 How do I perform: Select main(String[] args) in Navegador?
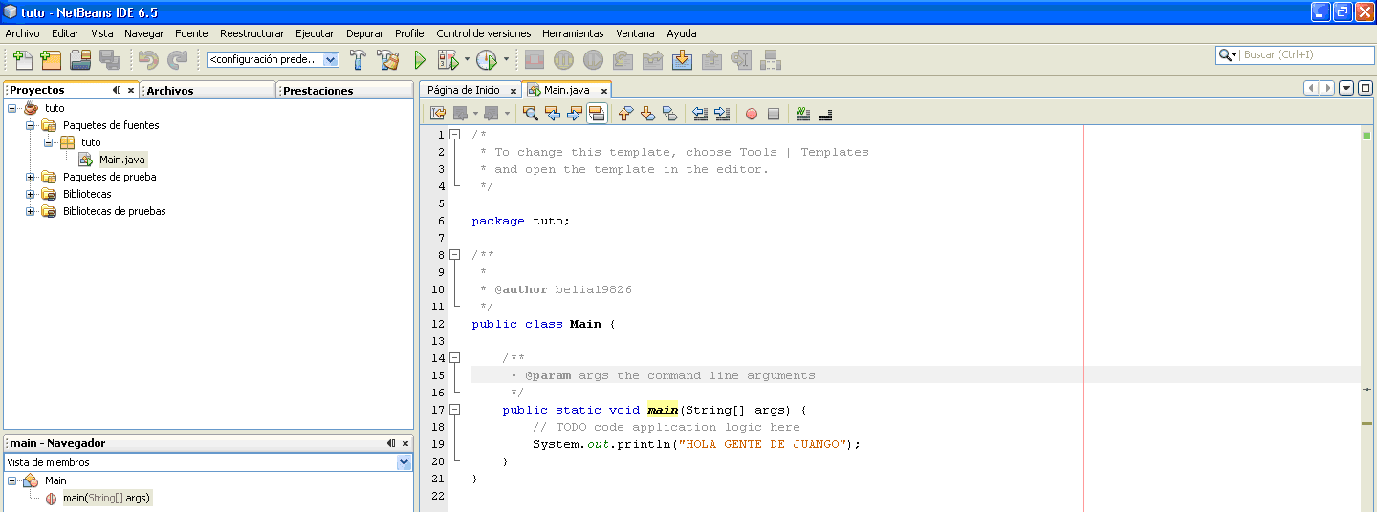pyautogui.click(x=106, y=498)
